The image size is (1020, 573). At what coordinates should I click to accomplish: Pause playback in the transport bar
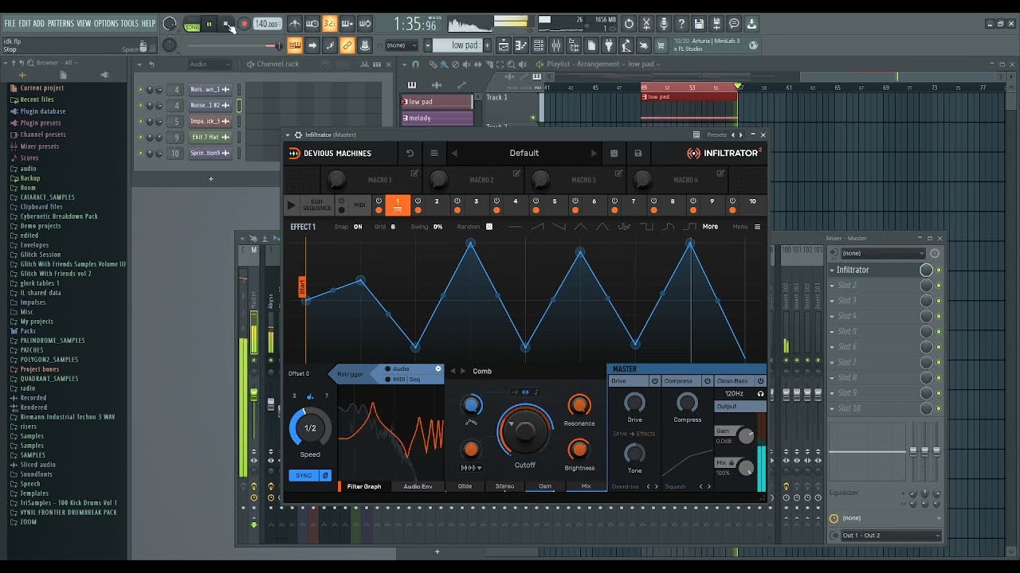(x=210, y=25)
